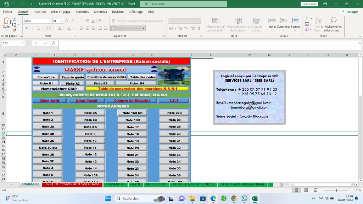The height and width of the screenshot is (204, 363).
Task: Click the Coller paste icon
Action: tap(7, 23)
